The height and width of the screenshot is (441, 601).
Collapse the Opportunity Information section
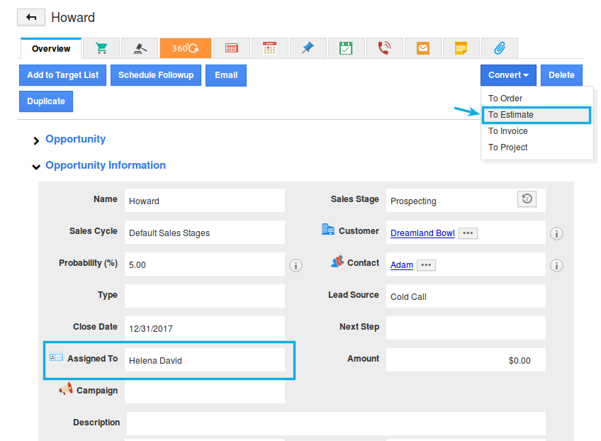36,167
